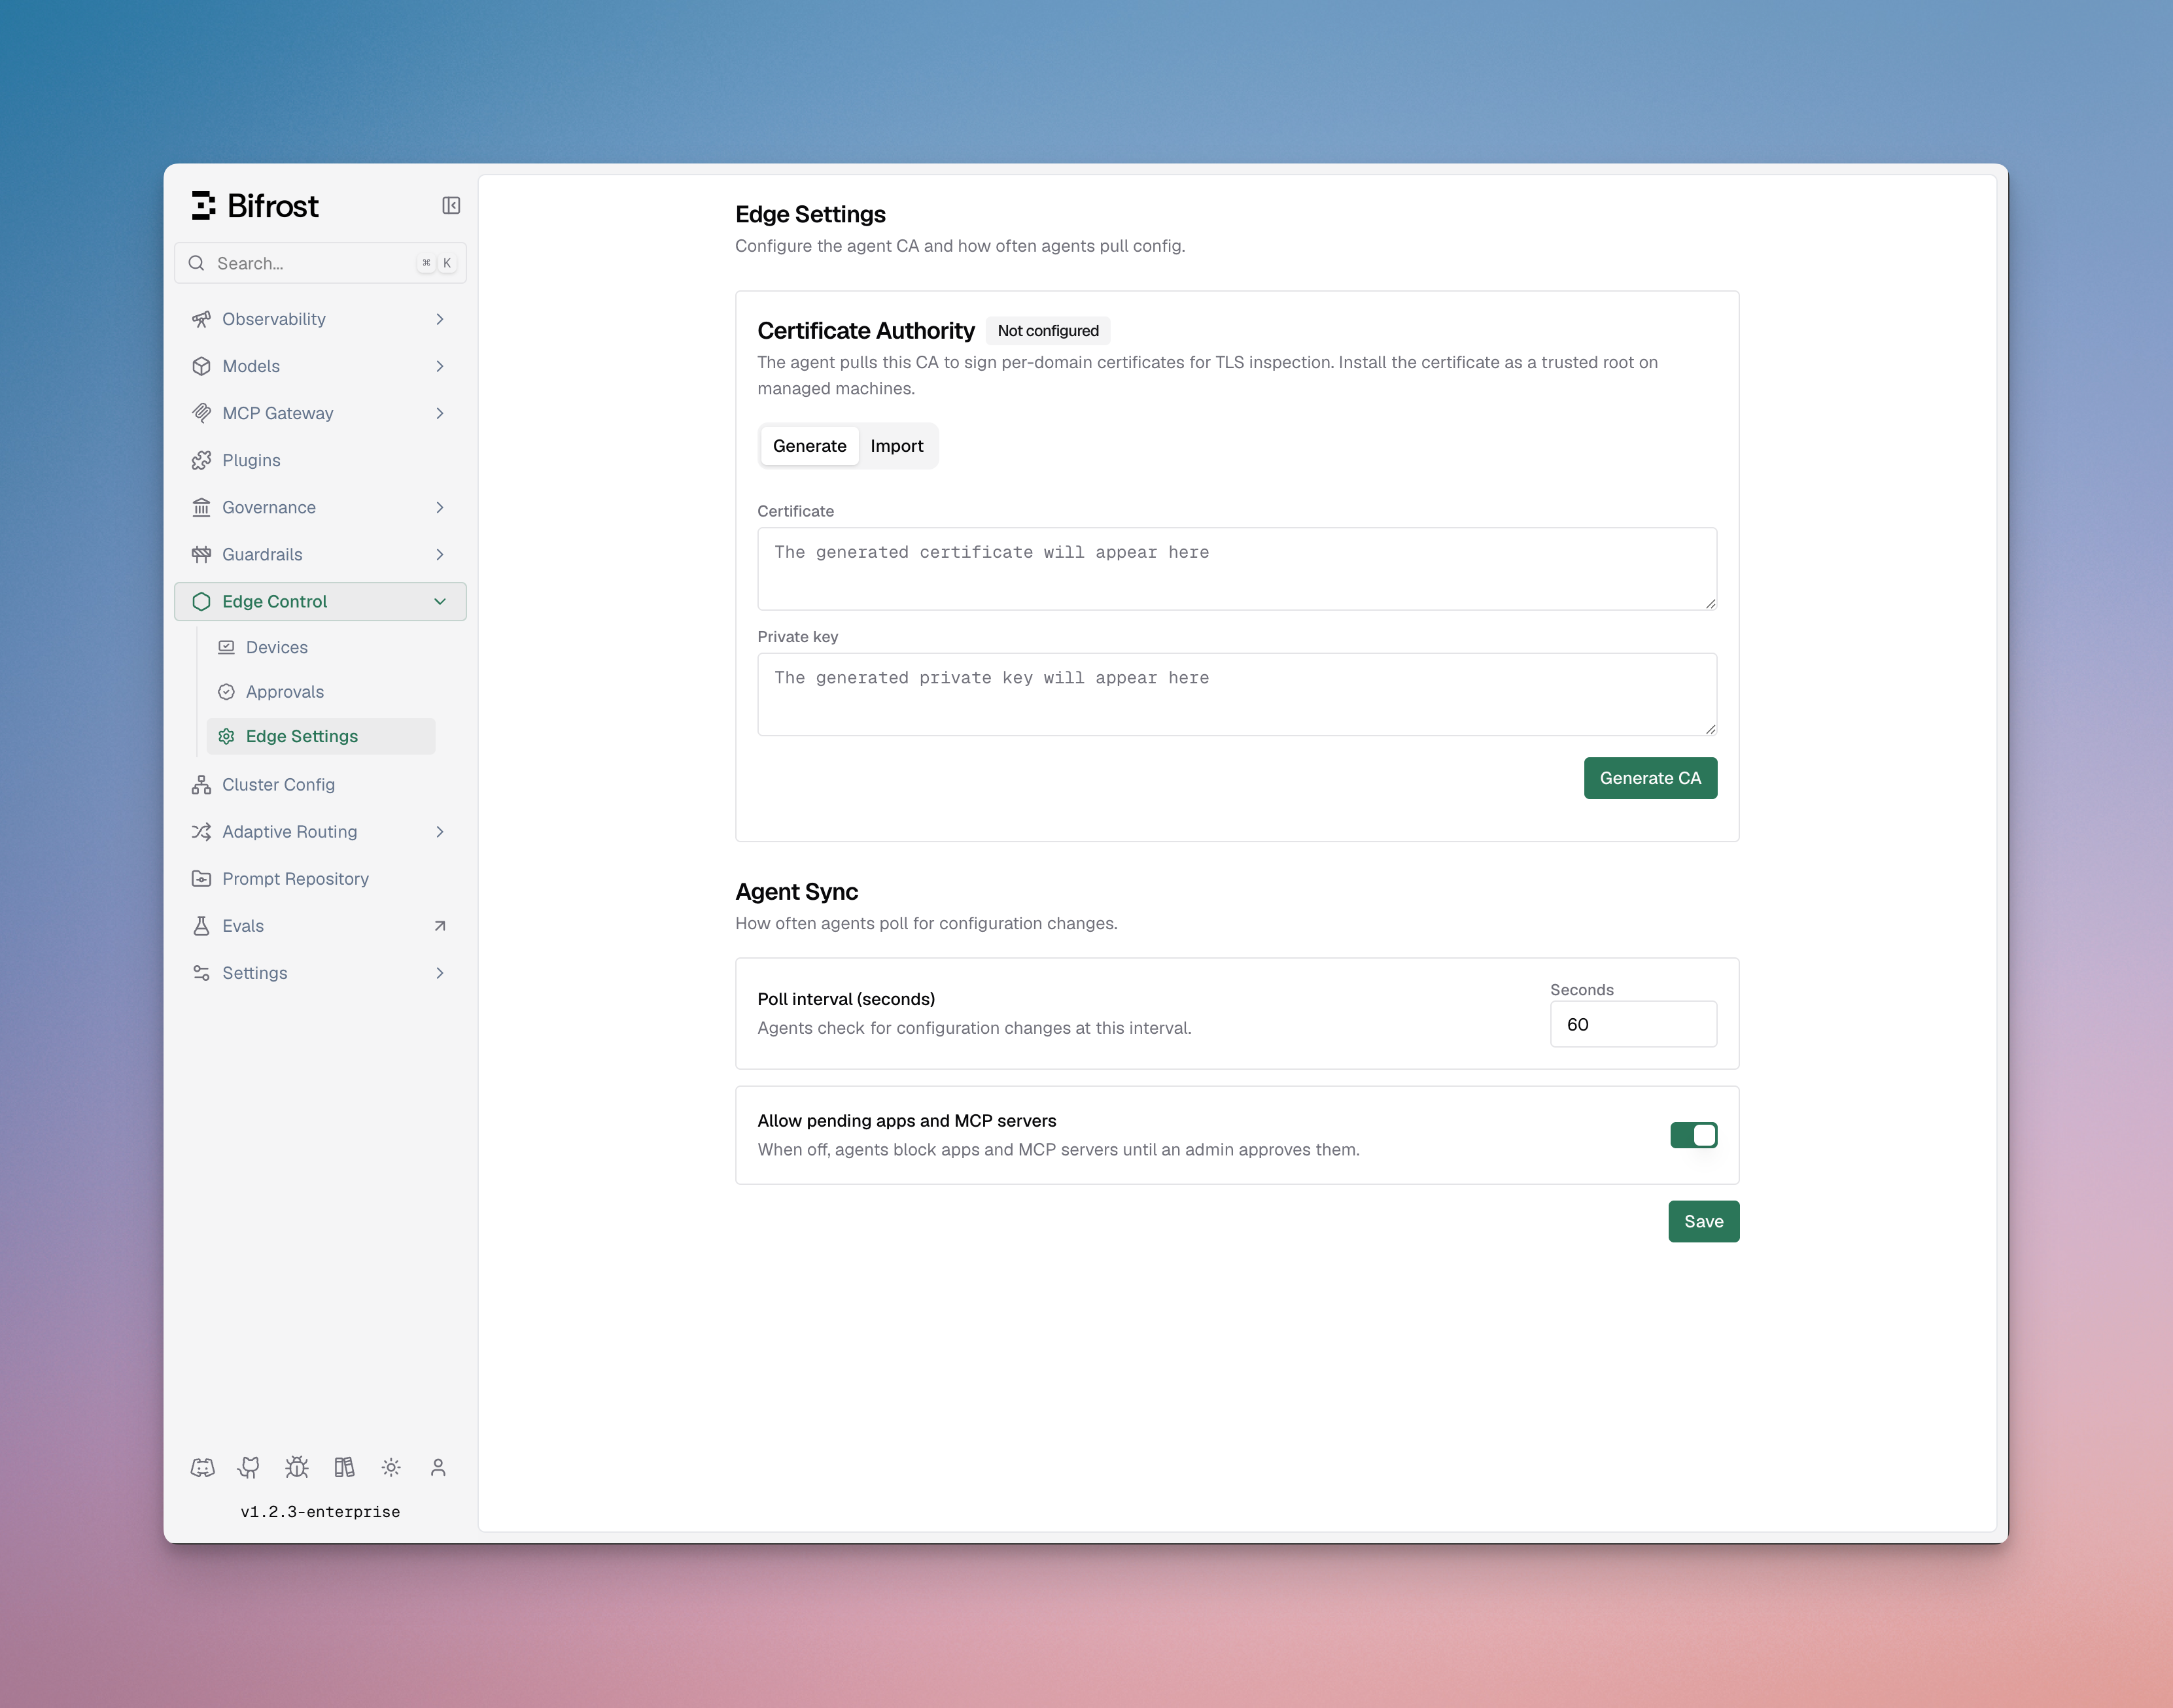Open documentation via books icon
Viewport: 2173px width, 1708px height.
coord(344,1467)
